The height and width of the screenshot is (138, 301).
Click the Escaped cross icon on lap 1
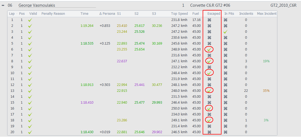point(209,20)
